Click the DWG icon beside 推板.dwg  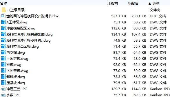3,64
